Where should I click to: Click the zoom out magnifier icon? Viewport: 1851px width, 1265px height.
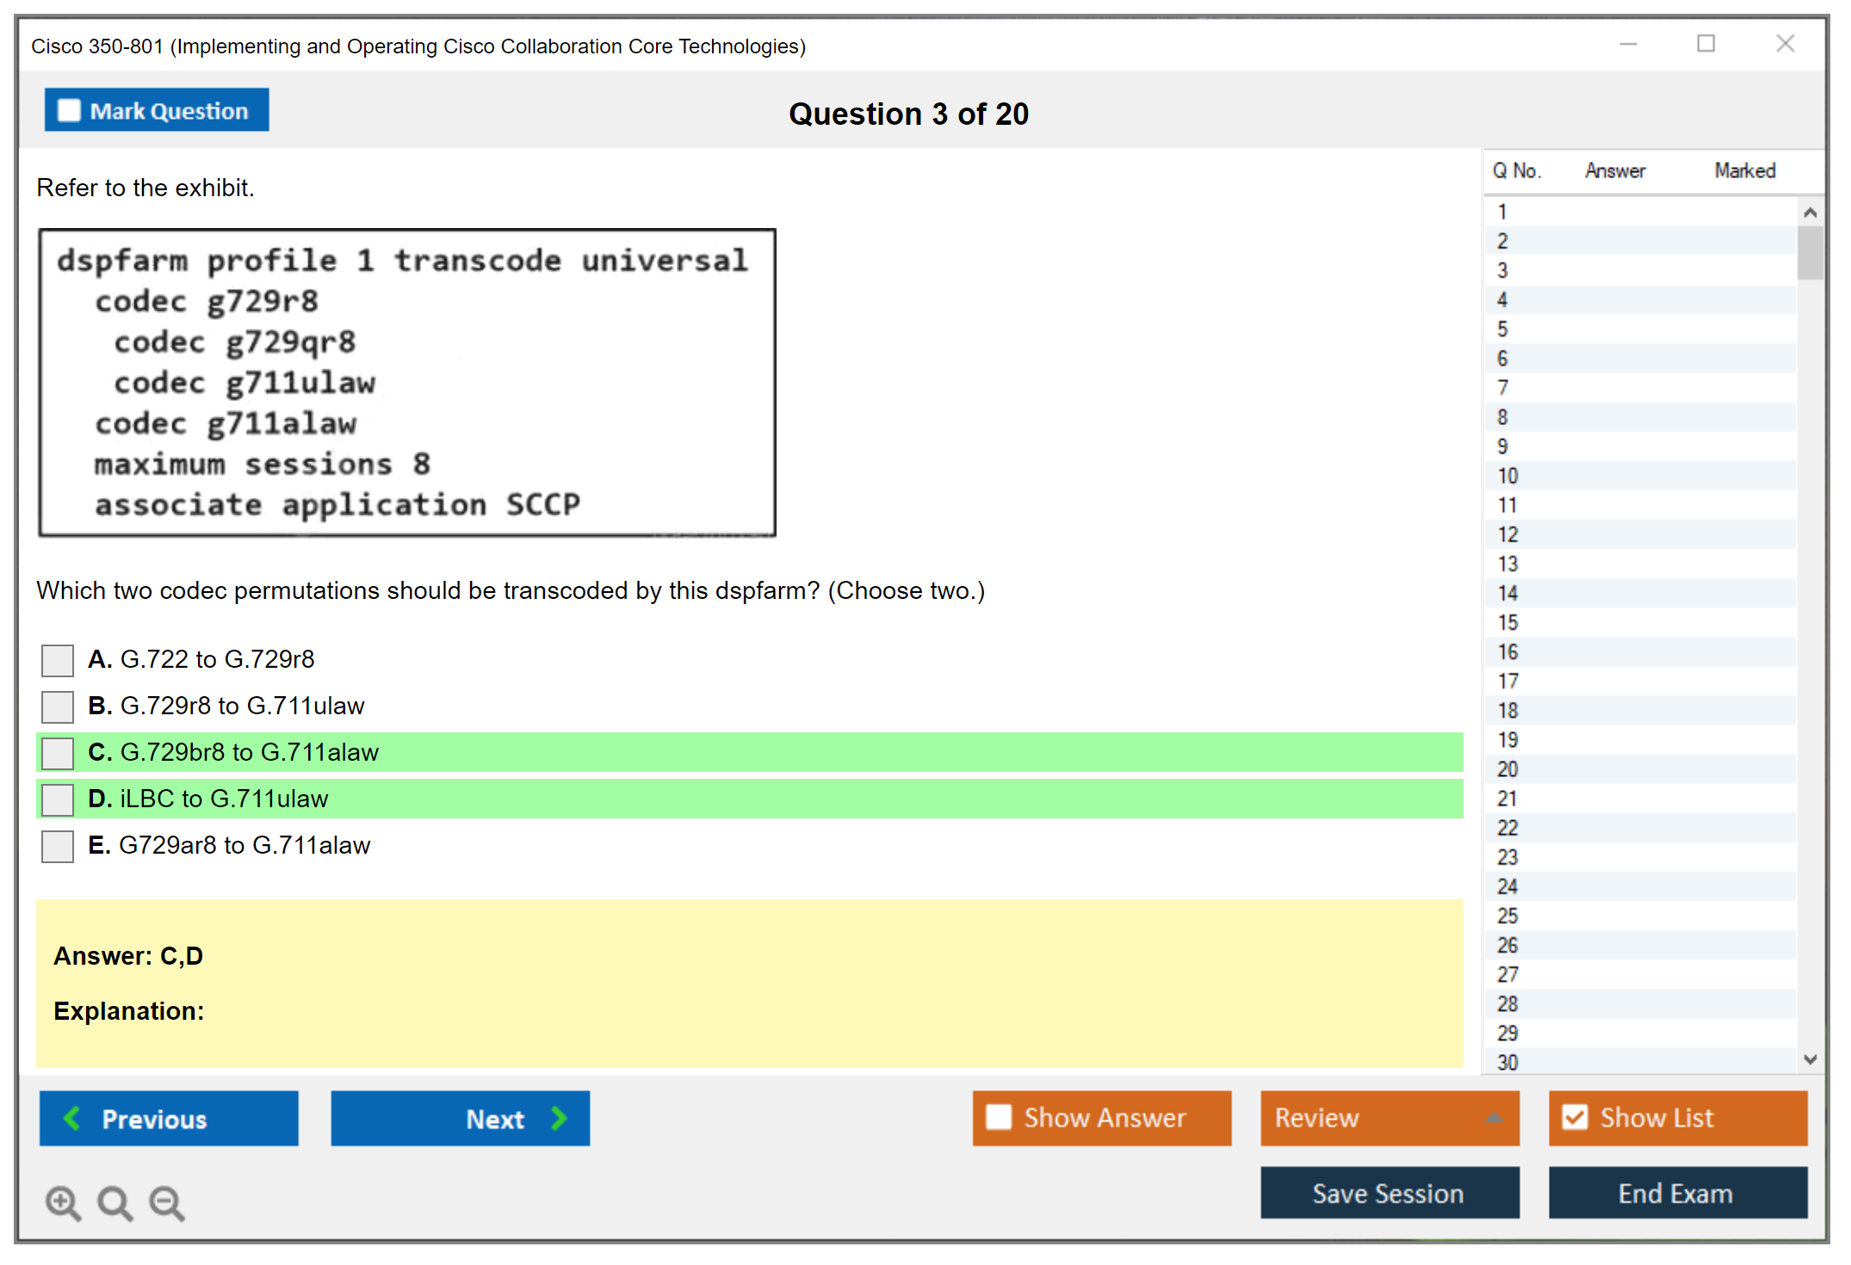[167, 1203]
